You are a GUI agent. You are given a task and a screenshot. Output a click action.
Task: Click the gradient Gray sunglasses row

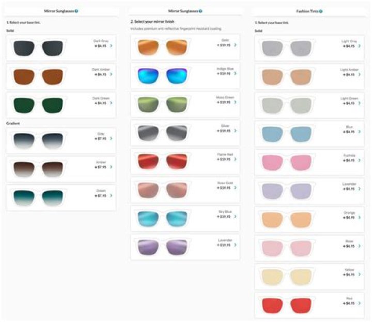(61, 140)
